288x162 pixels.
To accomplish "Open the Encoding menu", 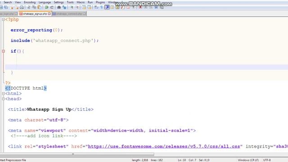I will 30,2.
